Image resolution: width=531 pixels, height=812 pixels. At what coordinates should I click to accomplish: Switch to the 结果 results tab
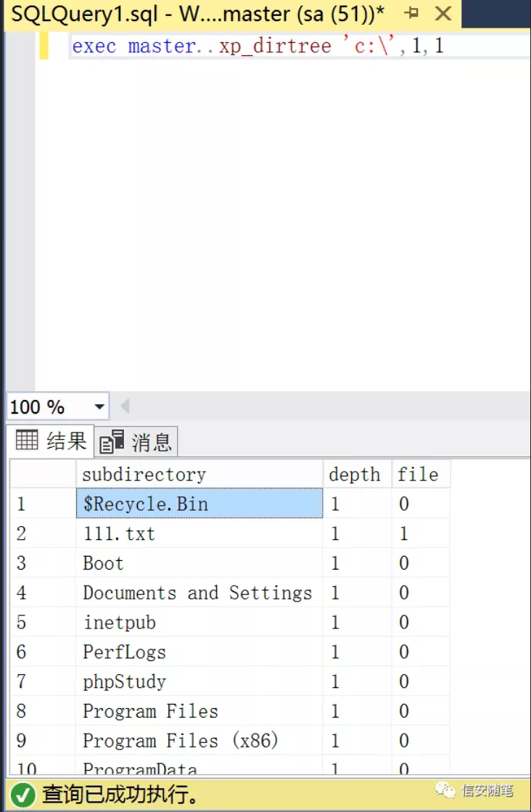pos(51,440)
